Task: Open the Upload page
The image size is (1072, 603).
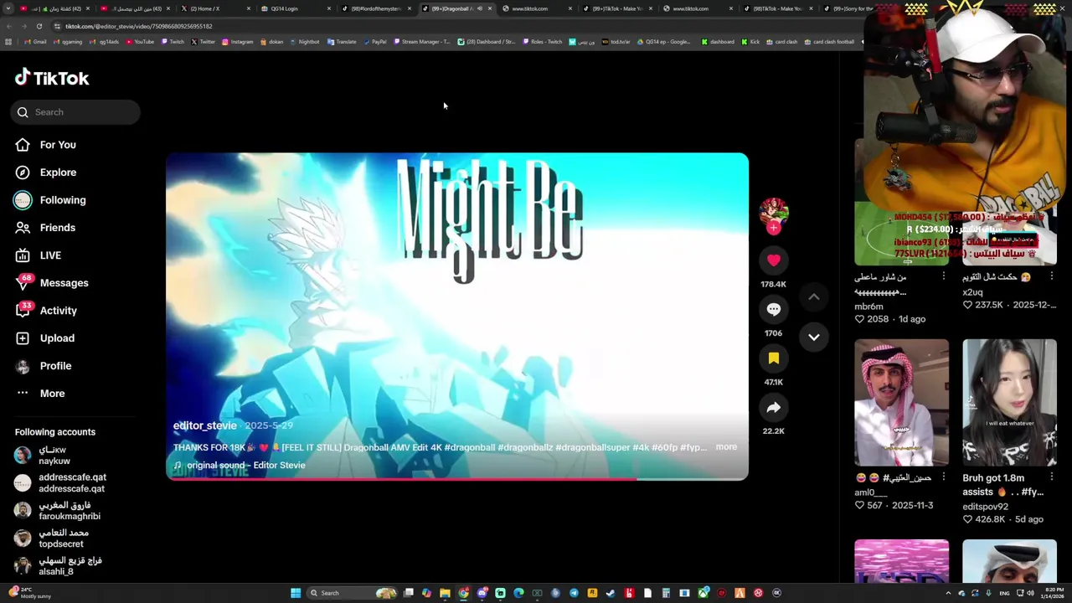Action: (57, 338)
